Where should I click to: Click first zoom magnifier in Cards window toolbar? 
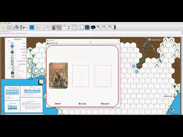51,43
